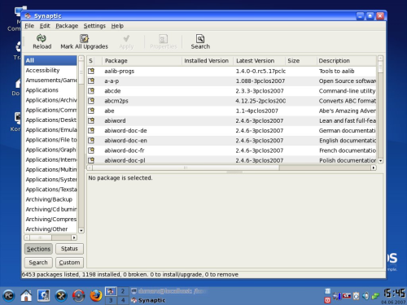Select the abiword-doc-pl package row
Screen dimensions: 407x305
click(231, 160)
